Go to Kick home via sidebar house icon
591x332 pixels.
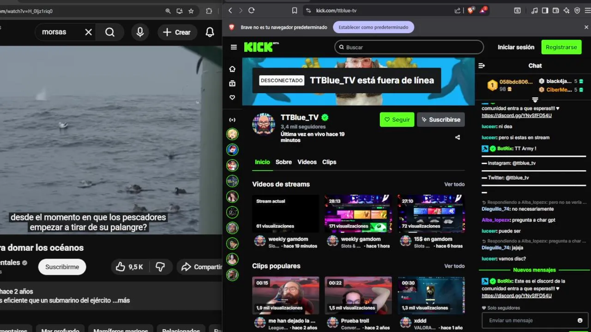click(x=232, y=69)
